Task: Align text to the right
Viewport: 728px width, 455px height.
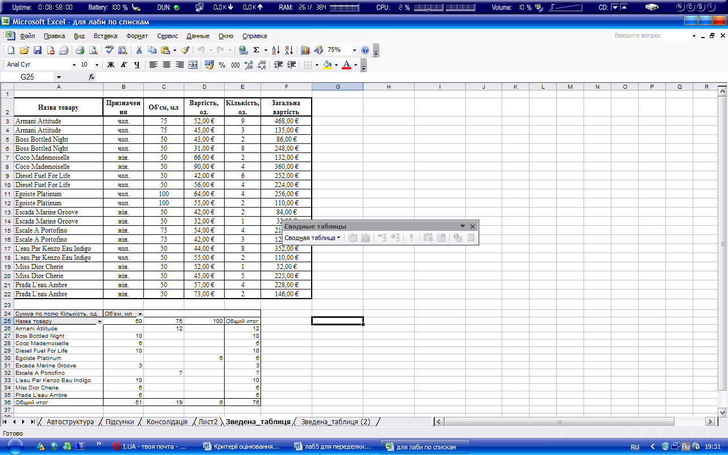Action: pyautogui.click(x=180, y=65)
